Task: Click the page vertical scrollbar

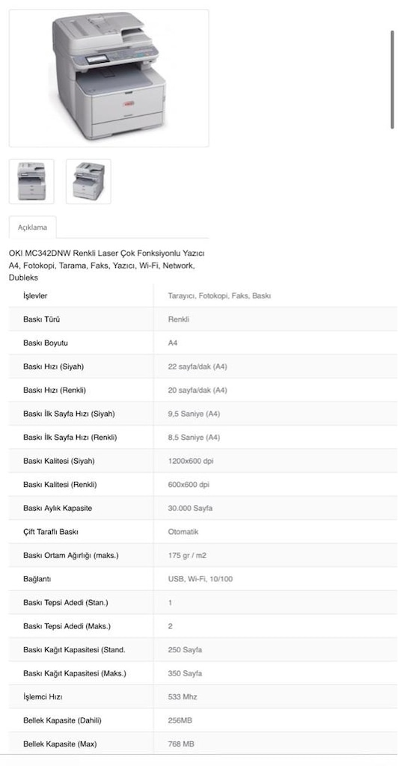Action: [x=392, y=79]
